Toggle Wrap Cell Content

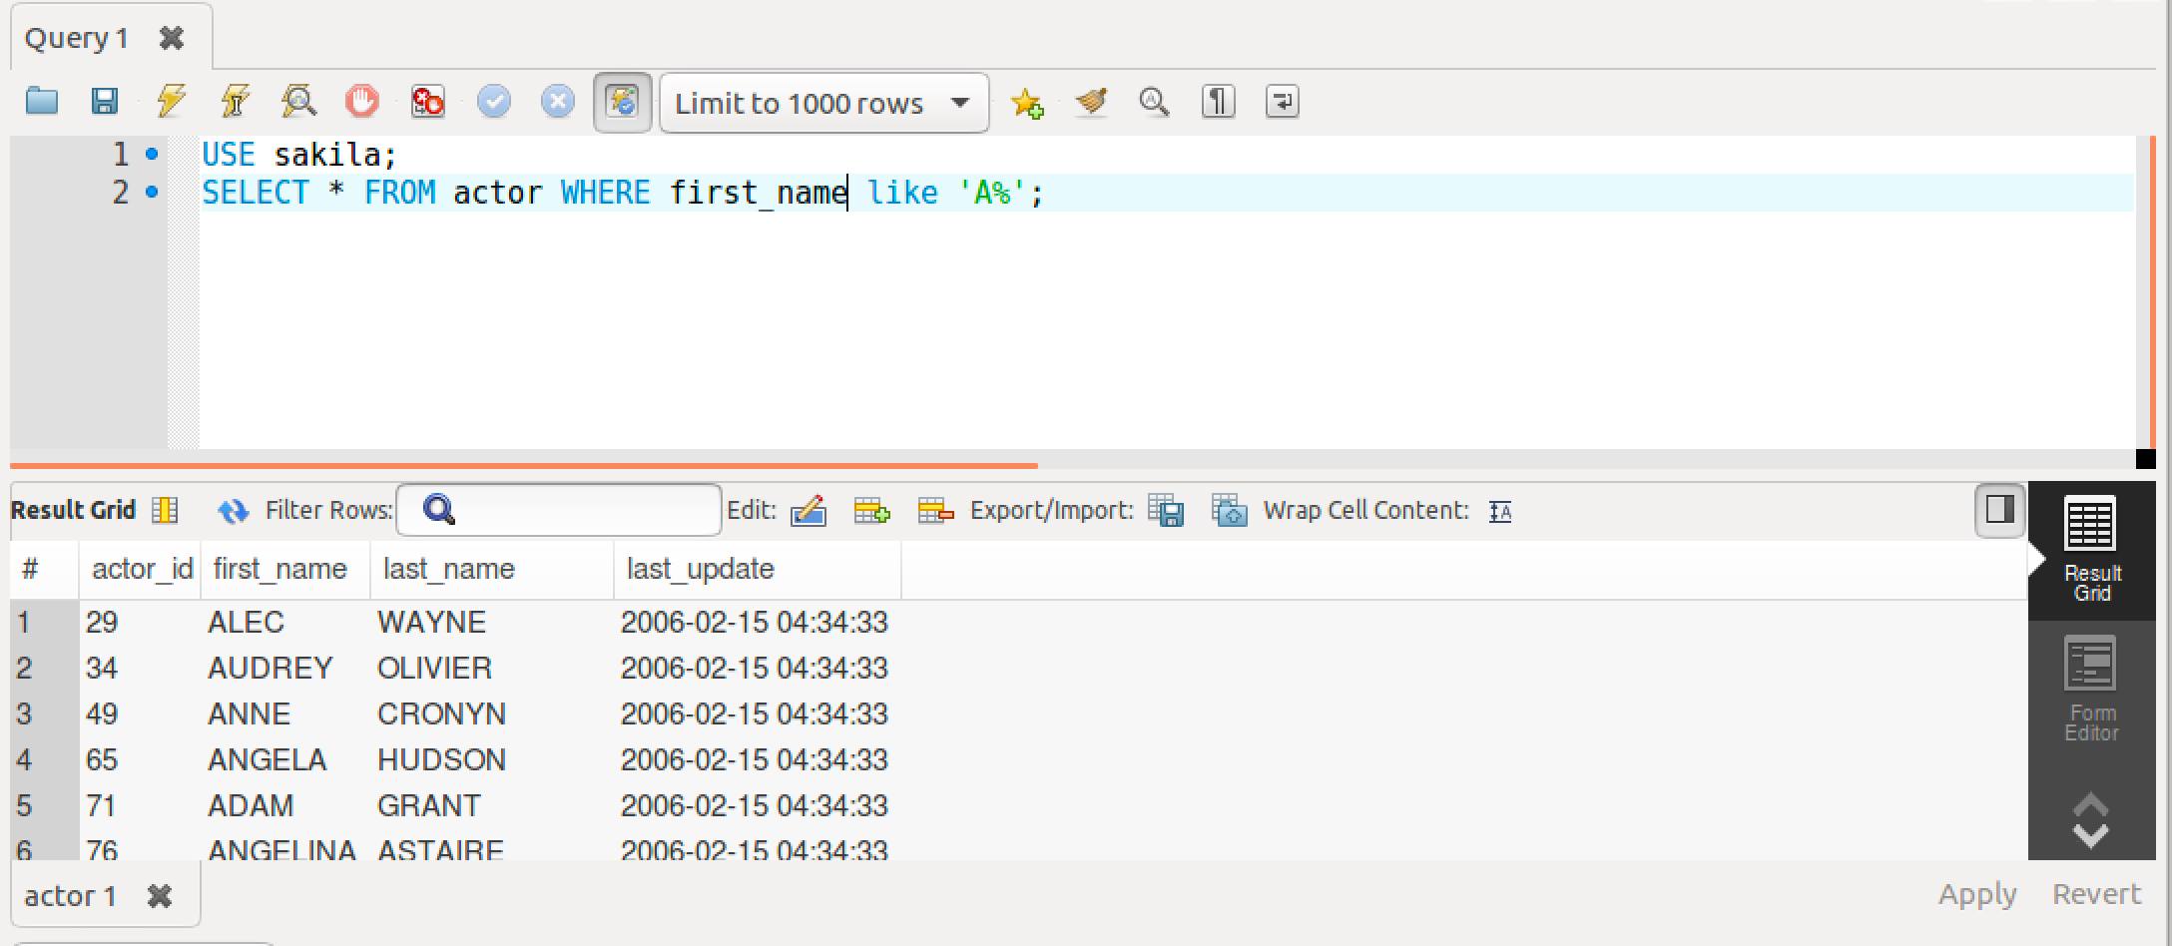click(1500, 511)
